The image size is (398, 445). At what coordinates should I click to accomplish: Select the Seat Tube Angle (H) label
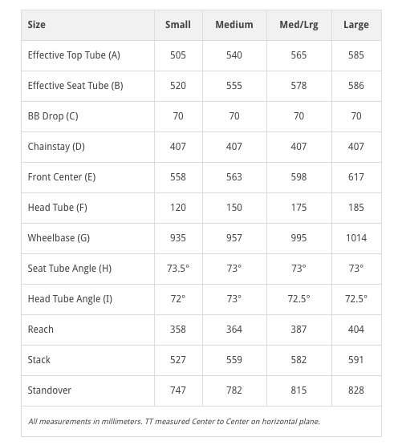click(x=69, y=269)
